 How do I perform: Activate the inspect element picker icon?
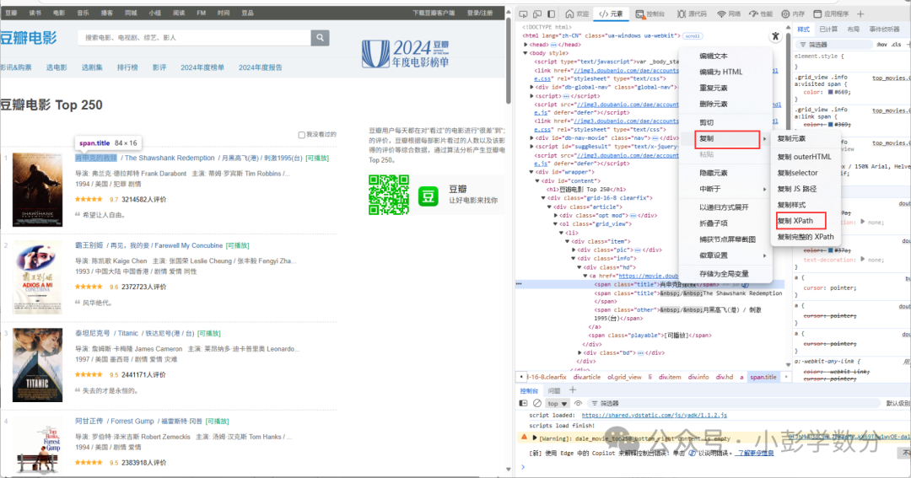point(523,14)
